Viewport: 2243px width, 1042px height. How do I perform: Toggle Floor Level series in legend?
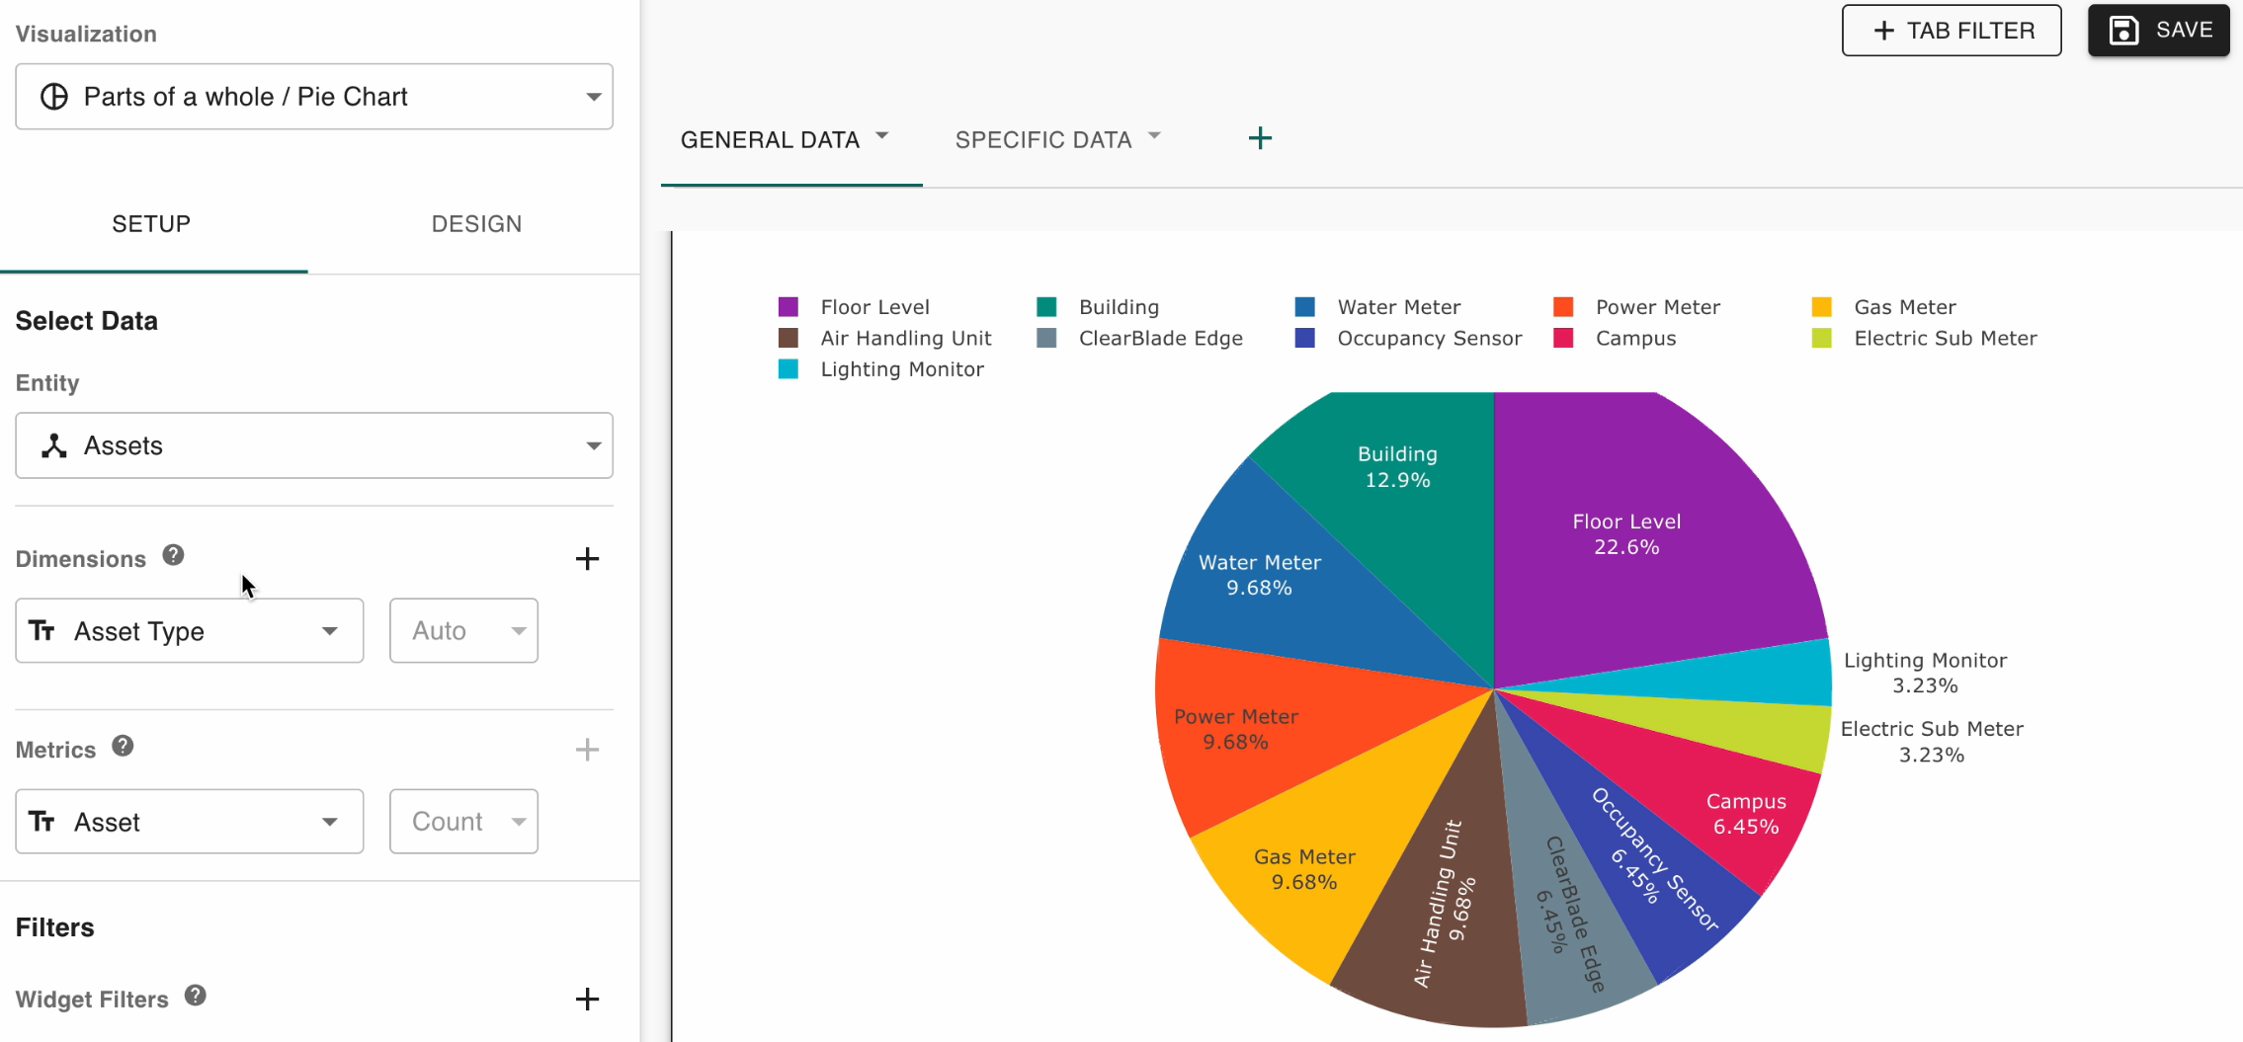coord(873,307)
